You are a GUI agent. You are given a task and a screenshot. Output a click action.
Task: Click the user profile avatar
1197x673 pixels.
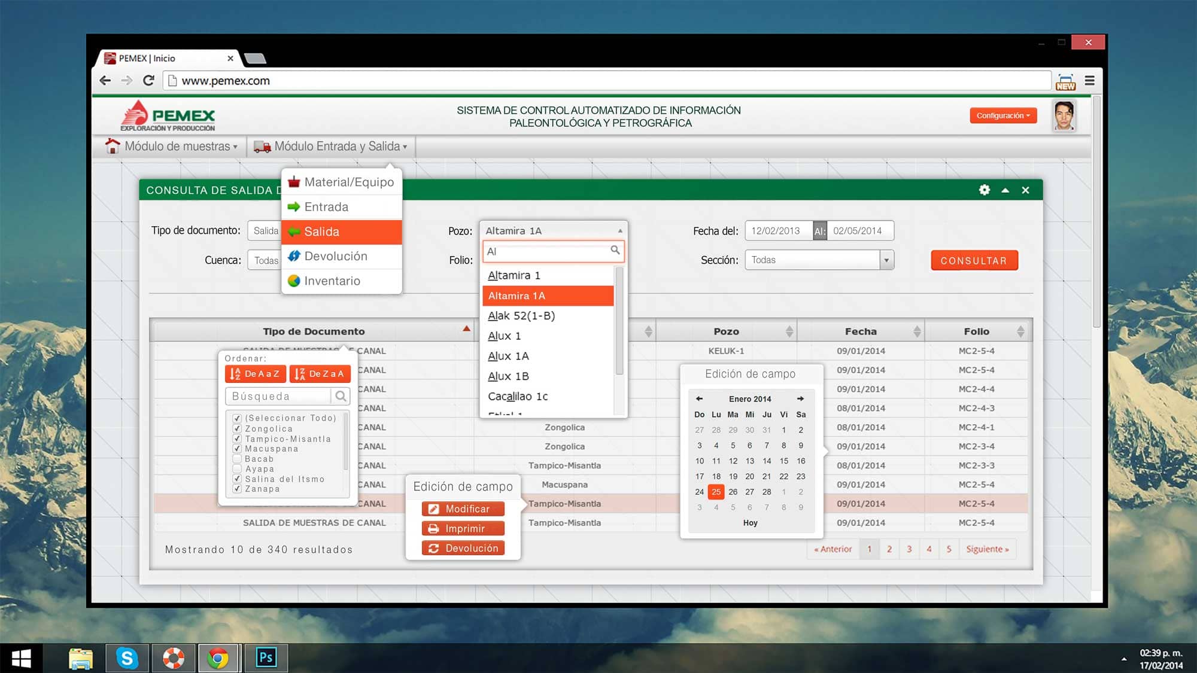pos(1064,115)
